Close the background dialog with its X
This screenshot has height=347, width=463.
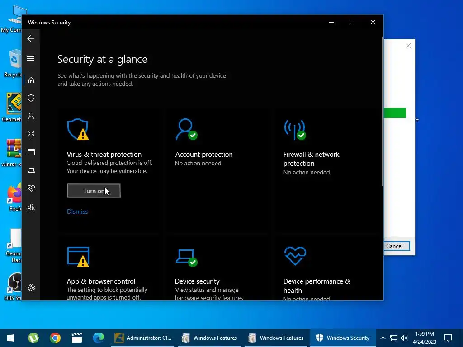tap(408, 46)
